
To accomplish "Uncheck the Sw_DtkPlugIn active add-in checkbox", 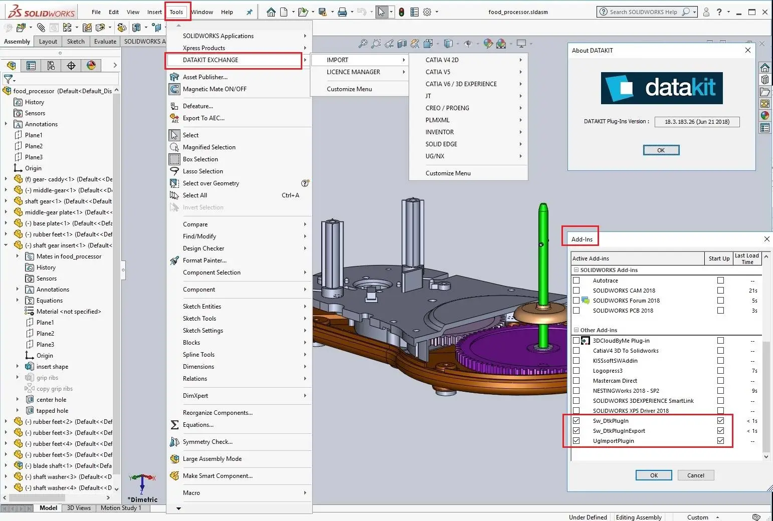I will 576,421.
